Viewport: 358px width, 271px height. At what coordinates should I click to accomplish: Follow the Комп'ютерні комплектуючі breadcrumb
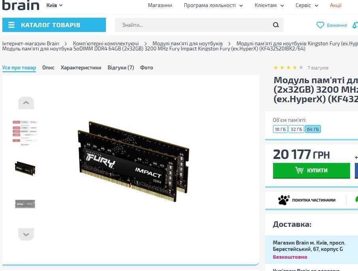pyautogui.click(x=106, y=43)
